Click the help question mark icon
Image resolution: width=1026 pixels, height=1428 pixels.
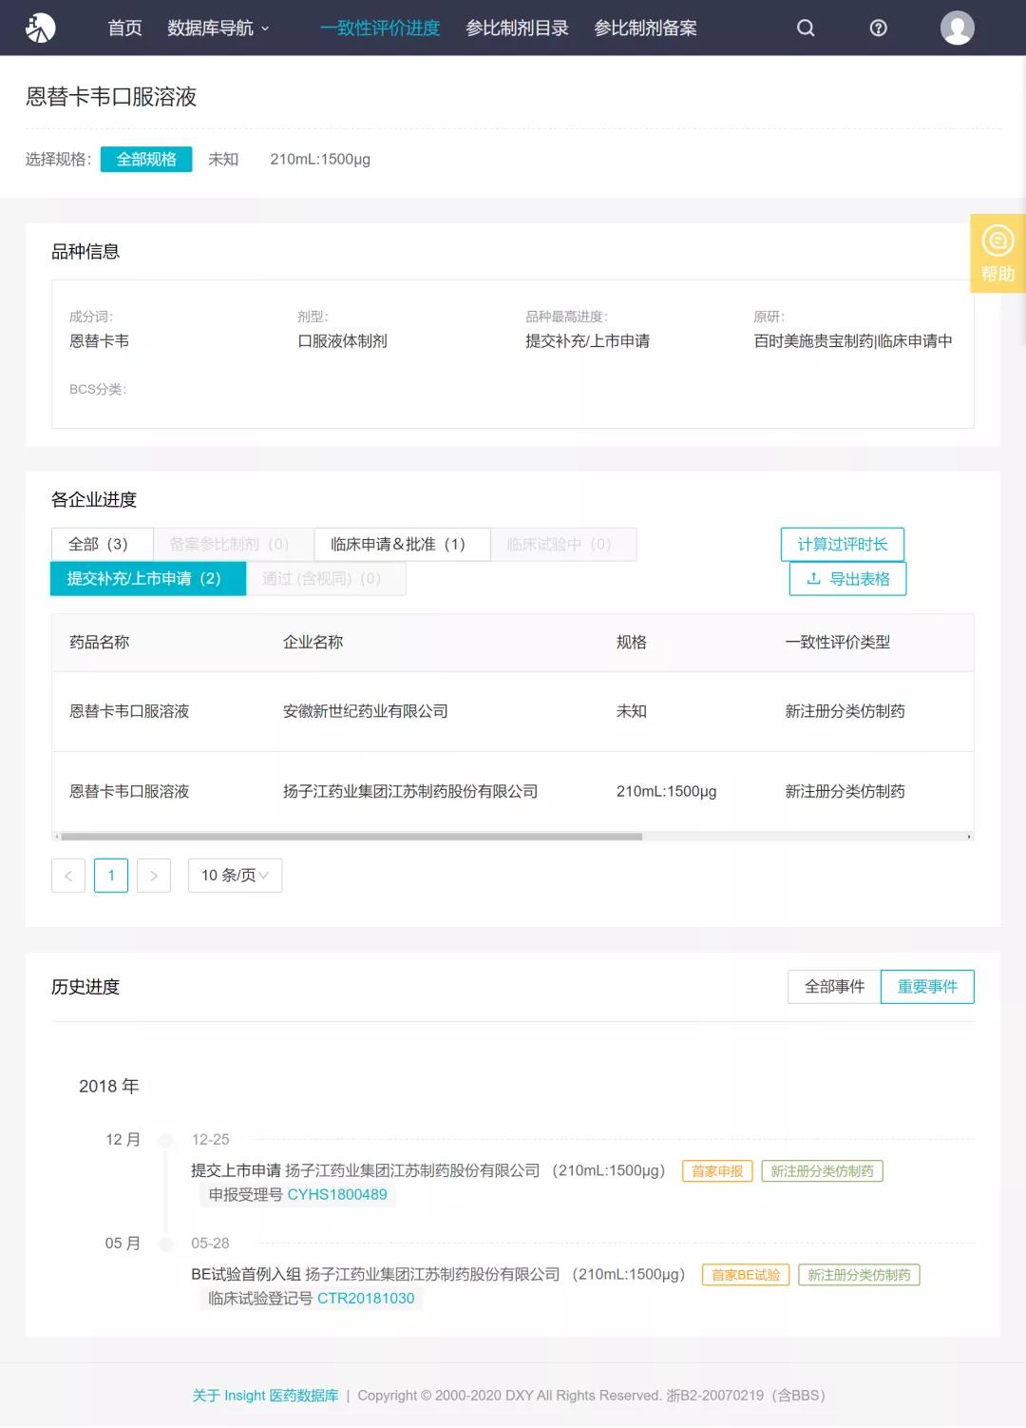(x=879, y=28)
